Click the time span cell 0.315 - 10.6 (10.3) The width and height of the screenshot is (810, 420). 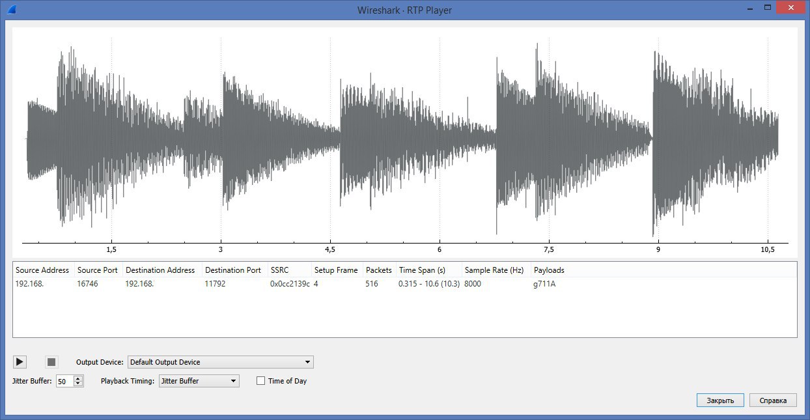point(430,284)
